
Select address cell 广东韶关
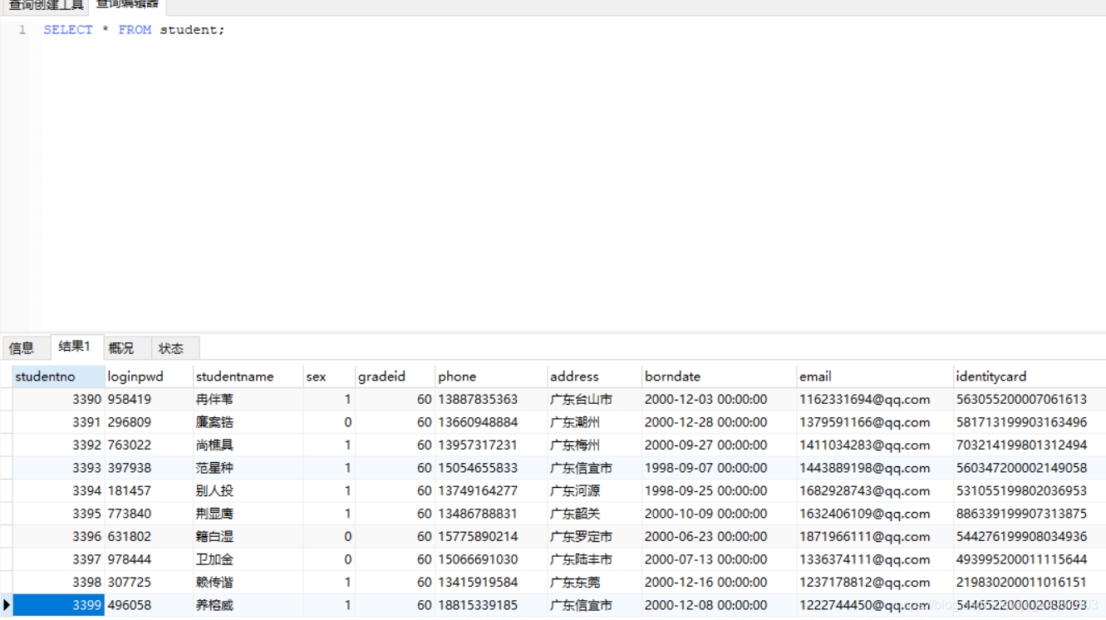pyautogui.click(x=594, y=514)
